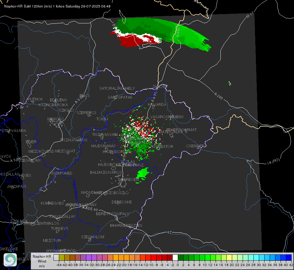Select the ZÁHONY border town label
This screenshot has width=294, height=270.
(160, 87)
